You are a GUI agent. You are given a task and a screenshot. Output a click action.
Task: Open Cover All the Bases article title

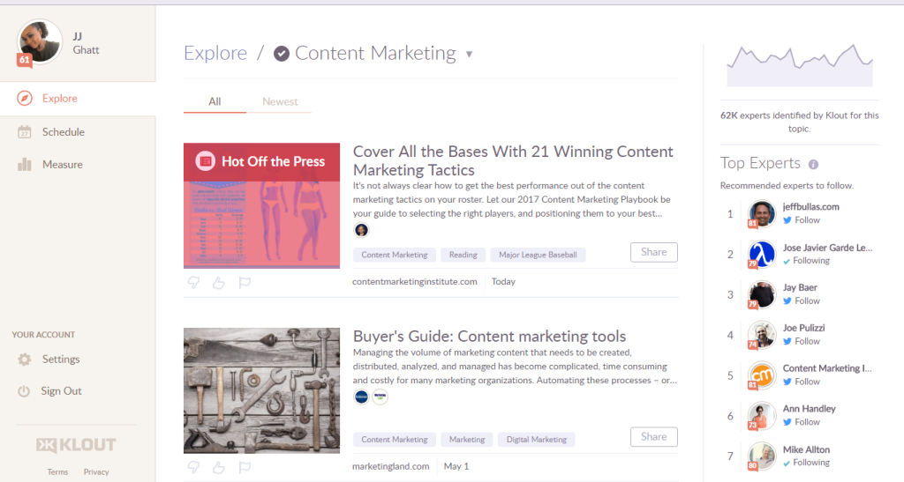pos(513,160)
